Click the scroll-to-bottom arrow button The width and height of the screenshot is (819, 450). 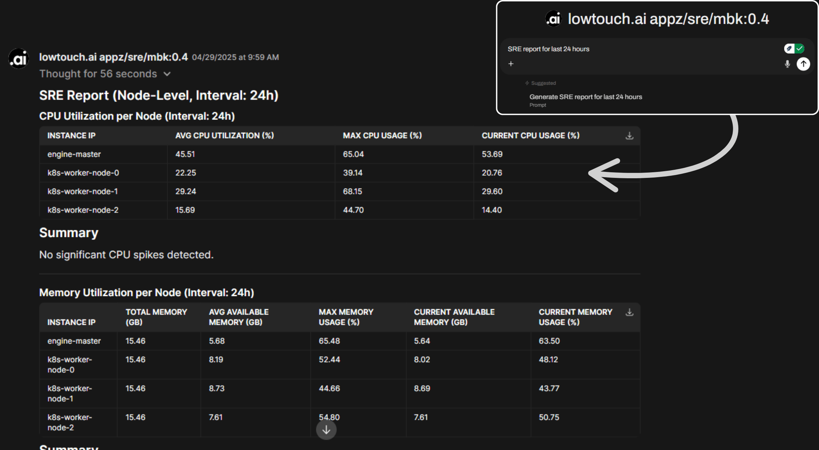(326, 430)
